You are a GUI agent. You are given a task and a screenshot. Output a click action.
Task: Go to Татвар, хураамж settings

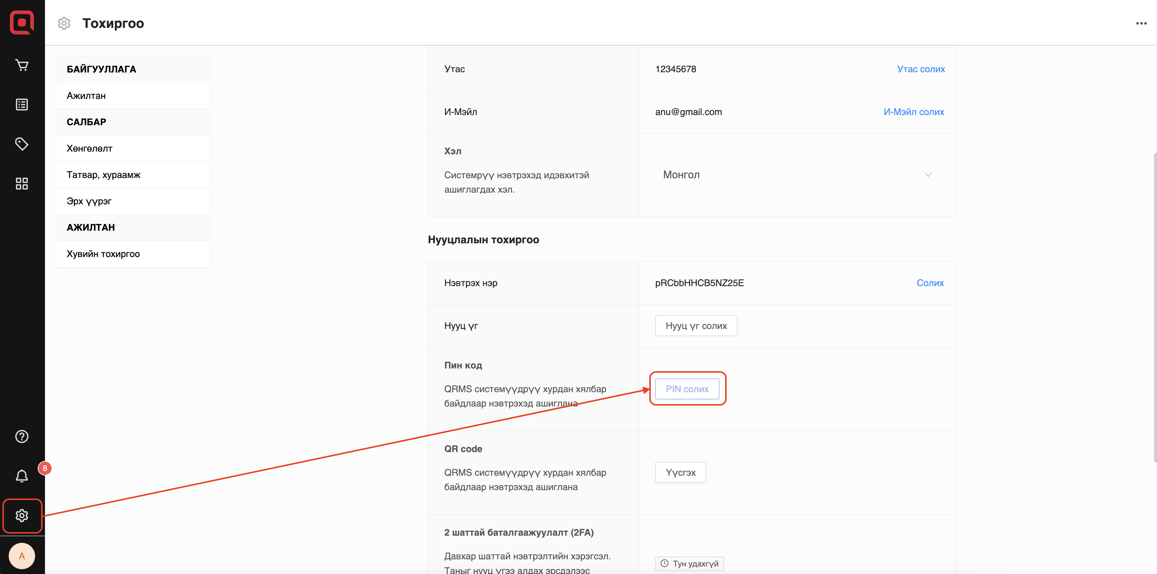point(103,175)
